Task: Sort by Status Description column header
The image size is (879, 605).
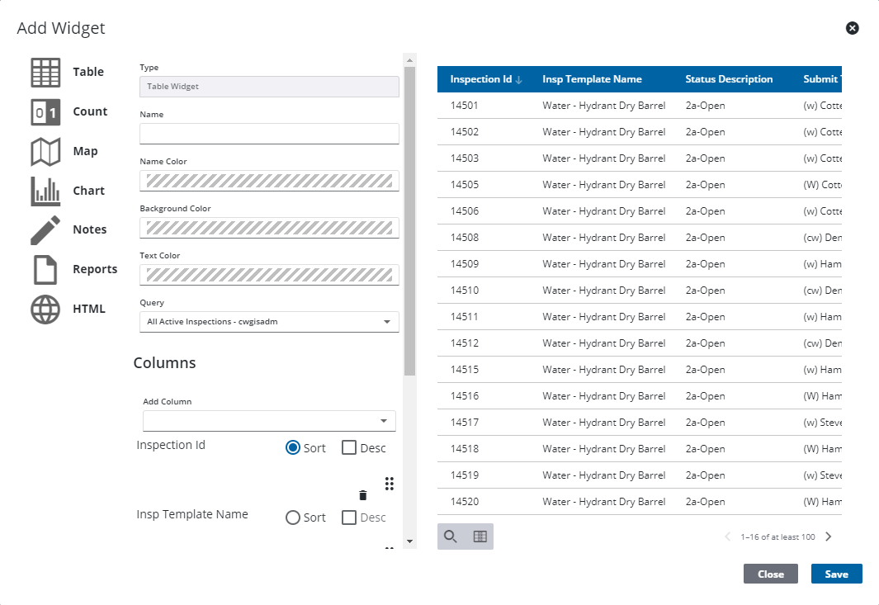Action: 729,79
